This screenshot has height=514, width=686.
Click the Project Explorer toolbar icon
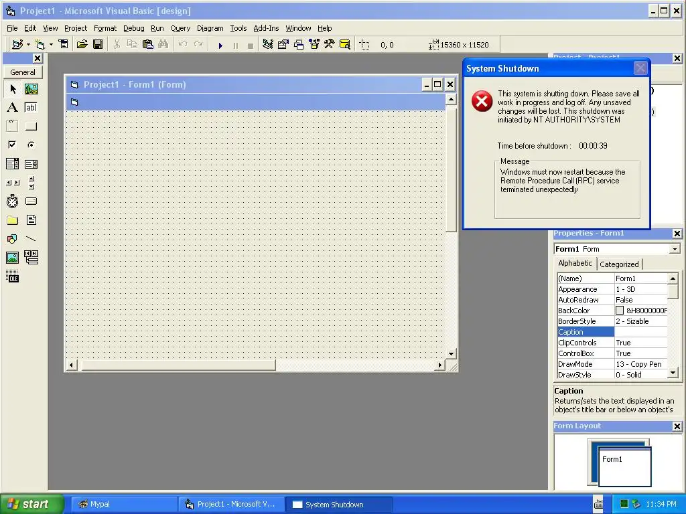(x=268, y=44)
